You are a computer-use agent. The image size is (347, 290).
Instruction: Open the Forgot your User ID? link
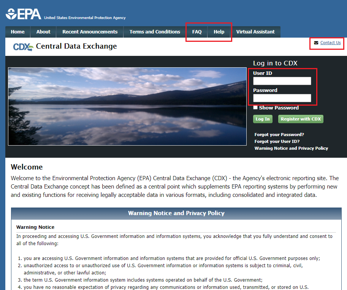coord(277,141)
